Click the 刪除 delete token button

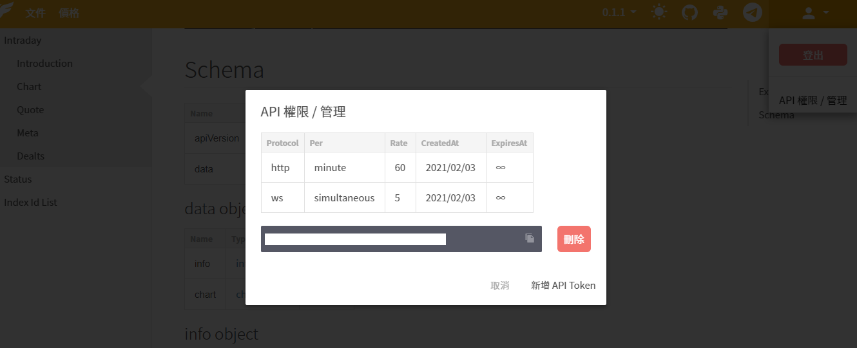(x=574, y=239)
